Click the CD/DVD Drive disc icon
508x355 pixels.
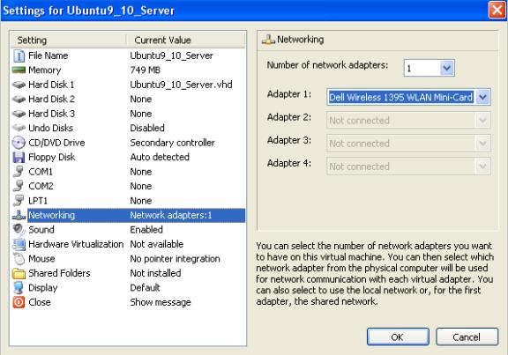point(19,143)
